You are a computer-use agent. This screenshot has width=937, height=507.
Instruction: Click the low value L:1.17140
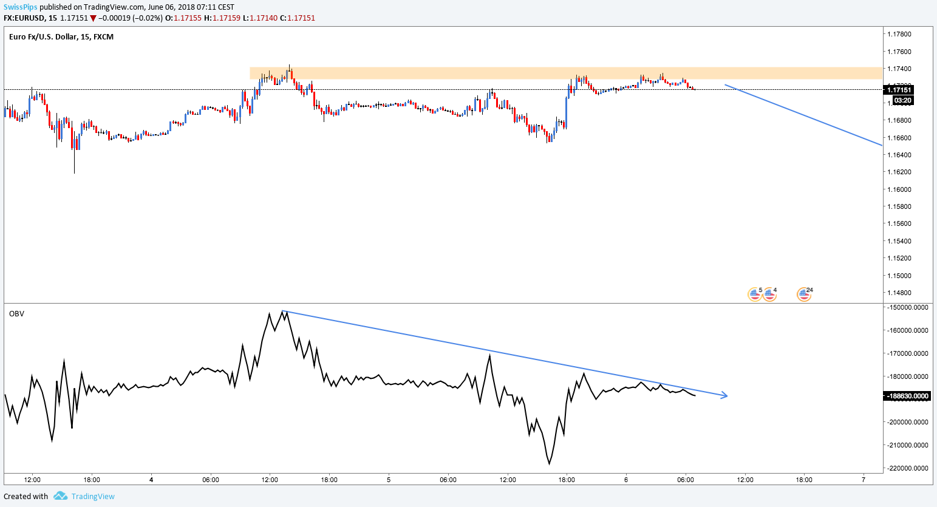pyautogui.click(x=260, y=18)
